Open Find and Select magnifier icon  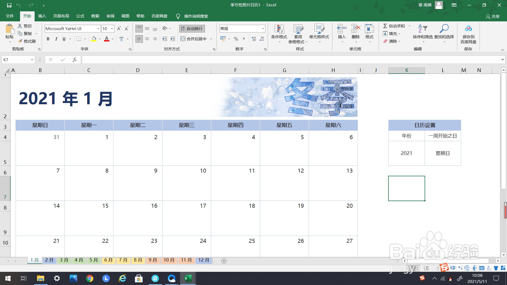point(444,28)
